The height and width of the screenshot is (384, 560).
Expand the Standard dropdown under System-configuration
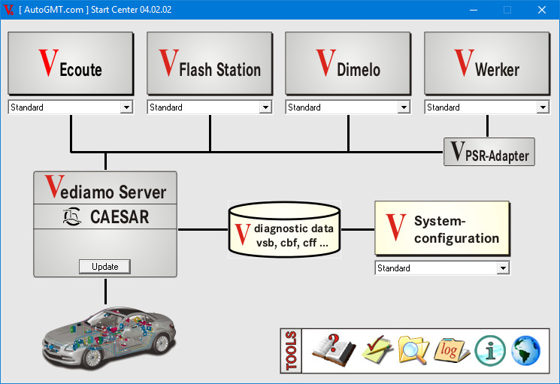503,268
